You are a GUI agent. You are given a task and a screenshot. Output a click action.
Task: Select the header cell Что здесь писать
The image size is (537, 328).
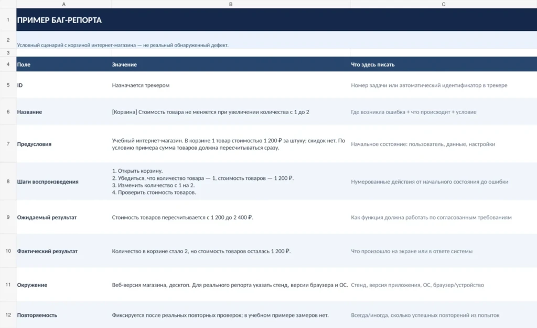(x=444, y=64)
